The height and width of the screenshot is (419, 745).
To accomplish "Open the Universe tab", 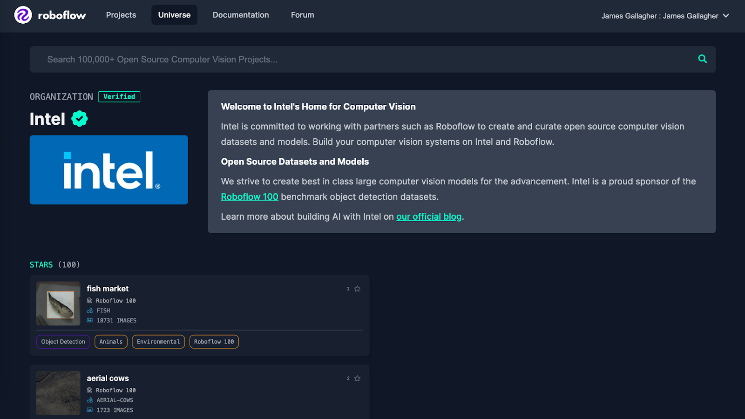I will [174, 15].
